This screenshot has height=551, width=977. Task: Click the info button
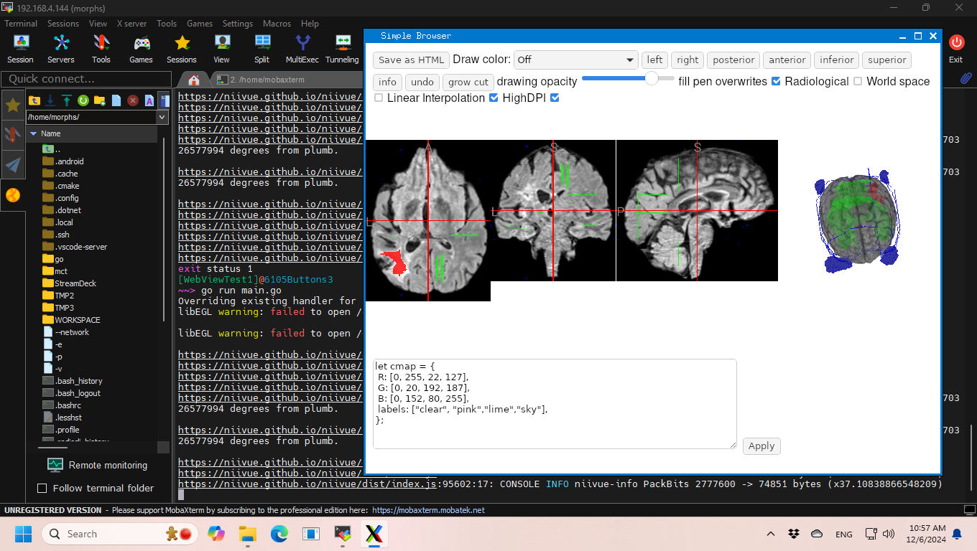(387, 82)
